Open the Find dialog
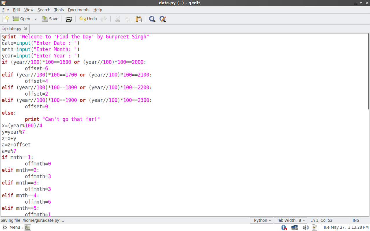370x231 pixels. 152,19
